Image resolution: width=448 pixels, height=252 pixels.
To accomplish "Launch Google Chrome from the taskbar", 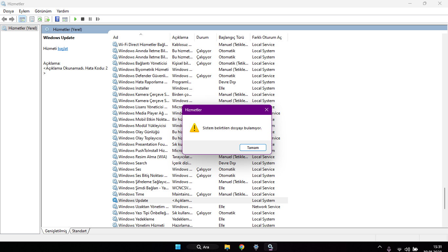I will (x=242, y=247).
